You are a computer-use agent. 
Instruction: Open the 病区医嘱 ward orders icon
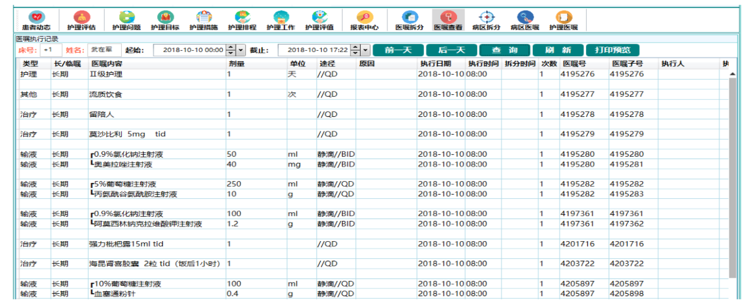525,20
